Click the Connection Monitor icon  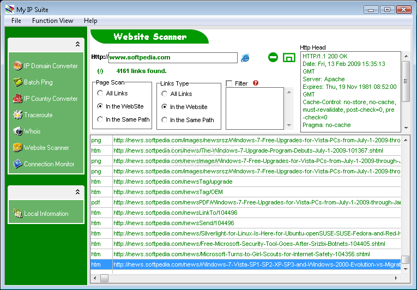point(17,164)
